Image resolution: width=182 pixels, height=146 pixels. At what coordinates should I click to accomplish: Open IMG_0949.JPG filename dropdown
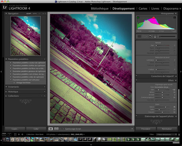pyautogui.click(x=84, y=135)
